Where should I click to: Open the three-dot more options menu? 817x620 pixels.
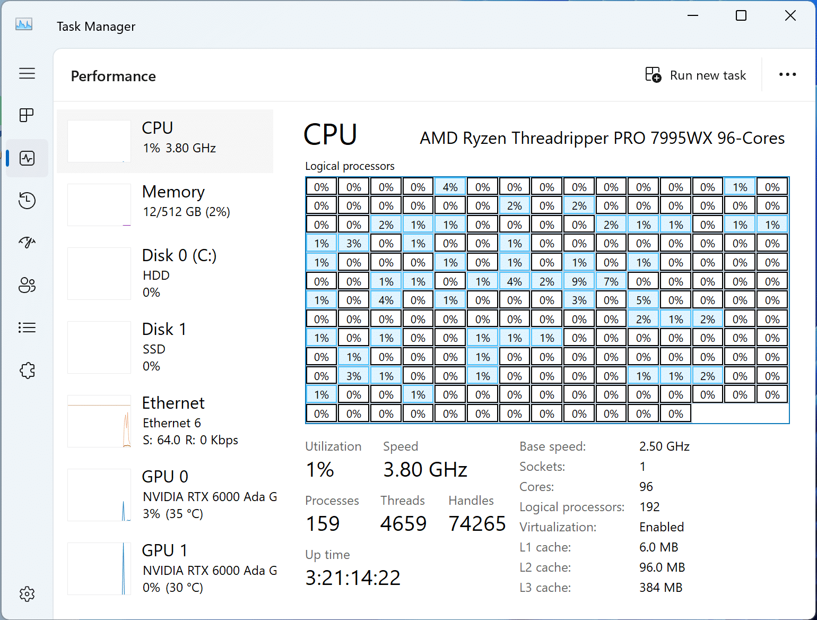pos(788,74)
